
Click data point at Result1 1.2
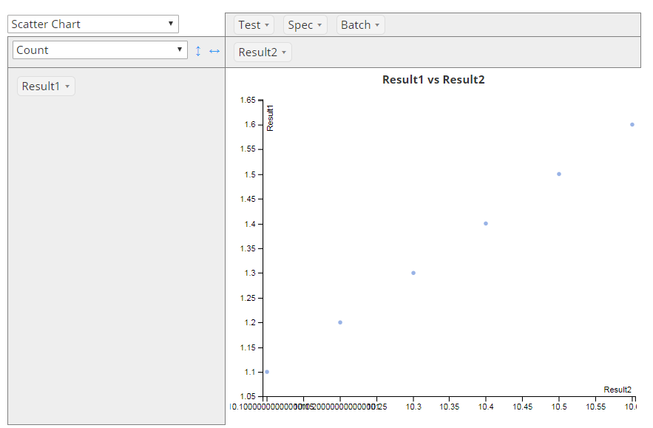point(340,323)
